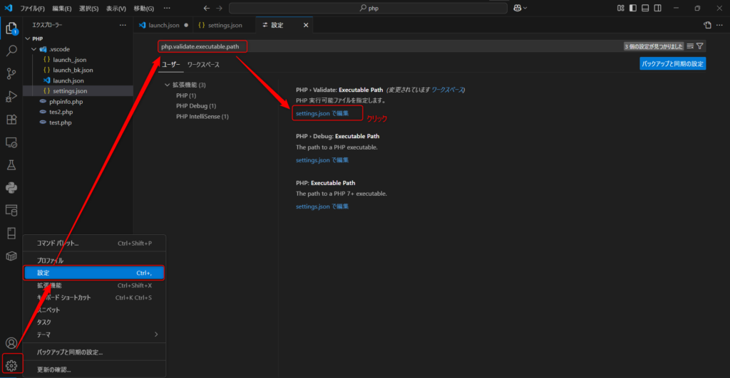Switch to the launch.json editor tab
The image size is (730, 378).
pos(163,25)
